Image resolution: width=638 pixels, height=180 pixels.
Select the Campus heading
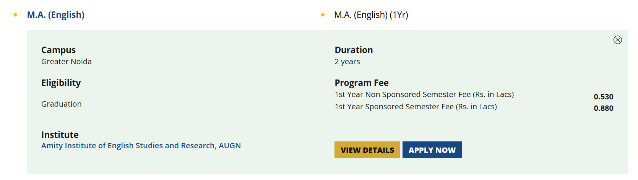[58, 50]
